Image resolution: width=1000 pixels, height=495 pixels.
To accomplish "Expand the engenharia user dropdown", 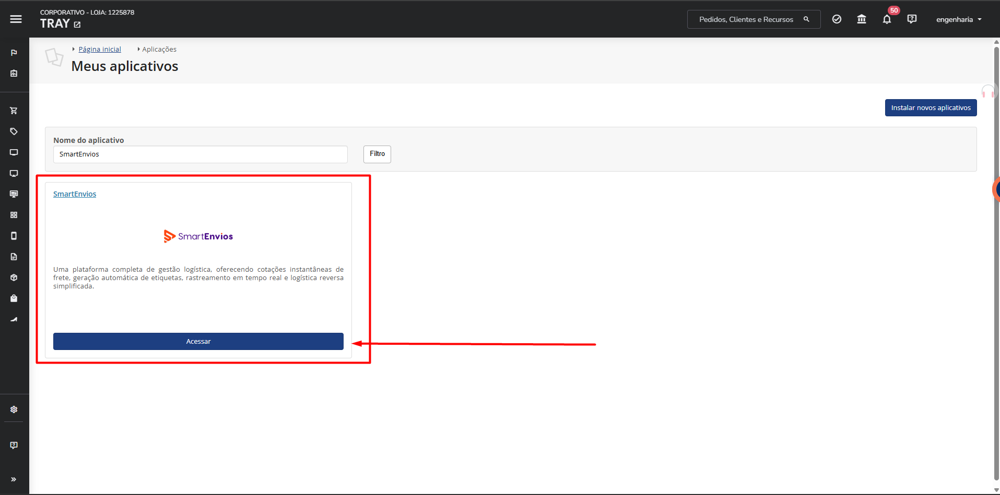I will coord(959,19).
